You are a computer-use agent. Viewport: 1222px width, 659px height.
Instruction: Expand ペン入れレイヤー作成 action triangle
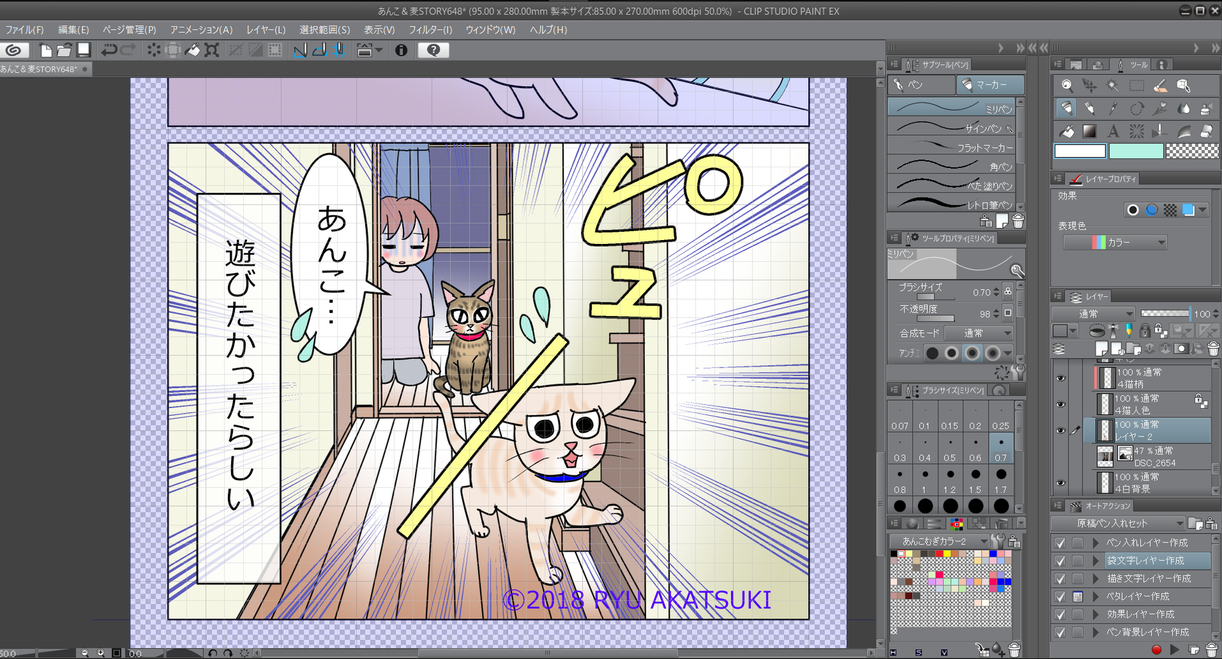(x=1095, y=543)
